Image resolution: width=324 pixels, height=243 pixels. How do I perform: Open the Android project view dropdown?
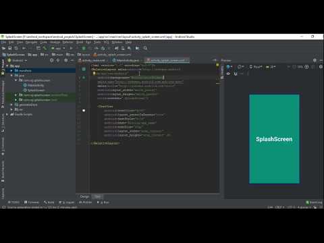18,61
